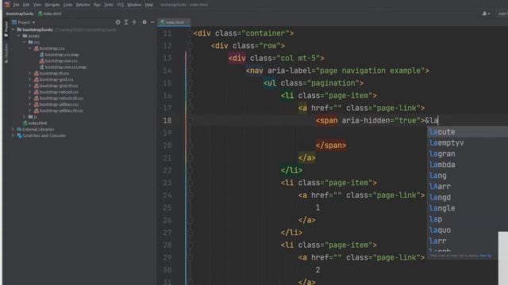Select bootstrap.min.css.map in project tree

tap(65, 67)
